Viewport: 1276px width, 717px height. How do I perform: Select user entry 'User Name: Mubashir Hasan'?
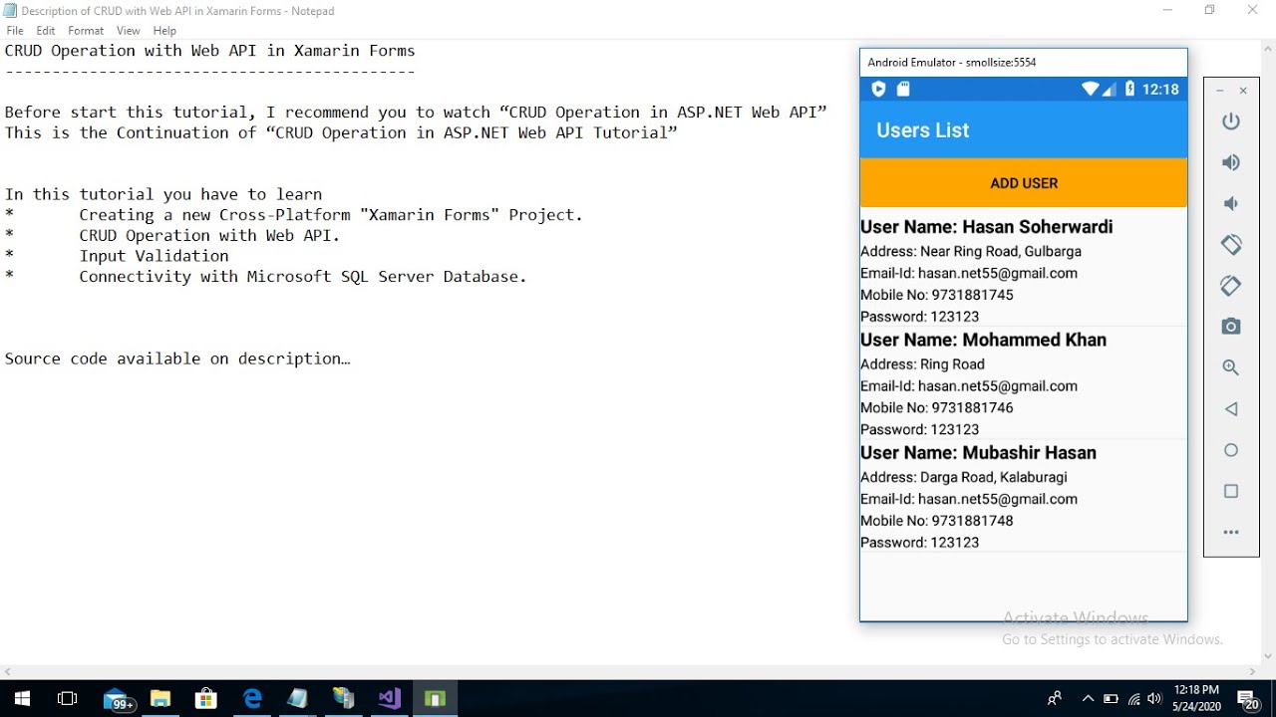click(x=978, y=452)
